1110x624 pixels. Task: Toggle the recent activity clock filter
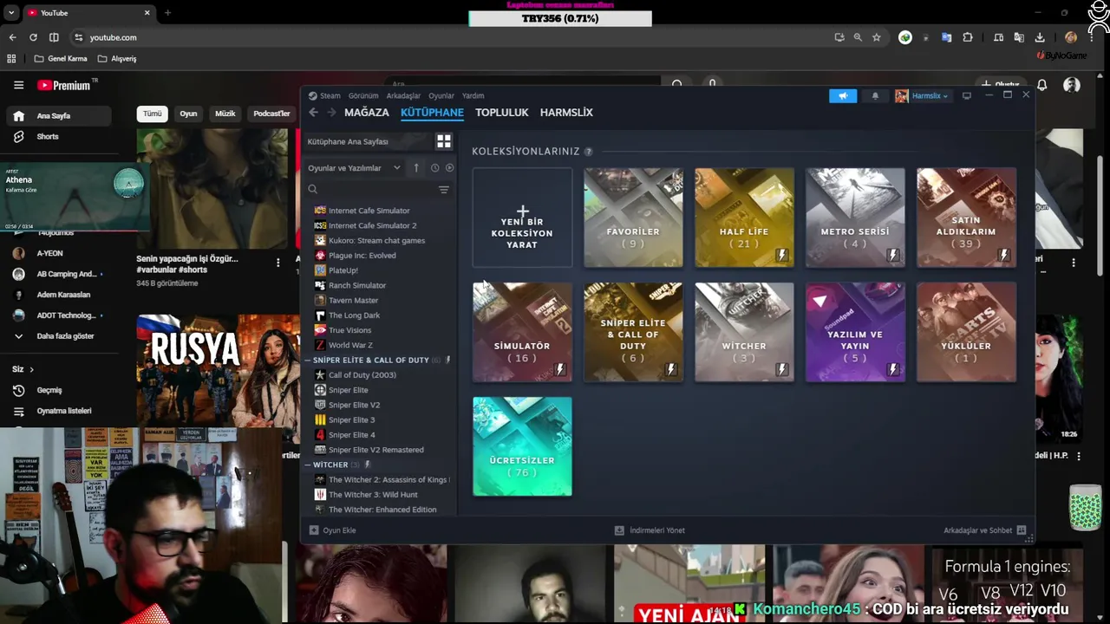tap(435, 168)
